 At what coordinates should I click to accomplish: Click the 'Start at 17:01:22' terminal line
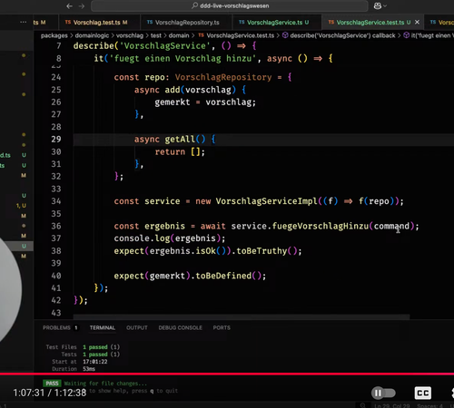80,362
